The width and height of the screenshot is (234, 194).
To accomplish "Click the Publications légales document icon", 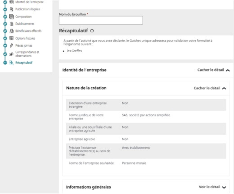I will pyautogui.click(x=11, y=9).
